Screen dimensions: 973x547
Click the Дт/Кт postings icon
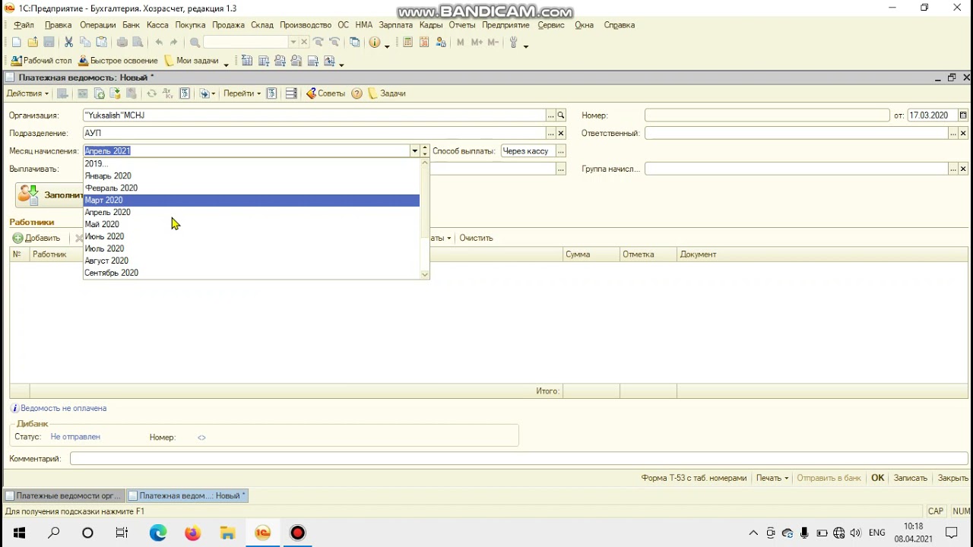tap(168, 93)
